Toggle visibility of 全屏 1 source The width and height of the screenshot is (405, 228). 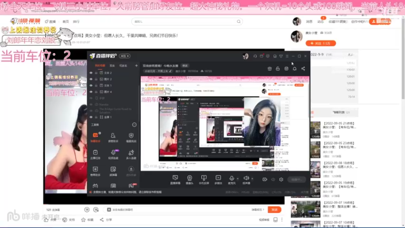(x=91, y=117)
